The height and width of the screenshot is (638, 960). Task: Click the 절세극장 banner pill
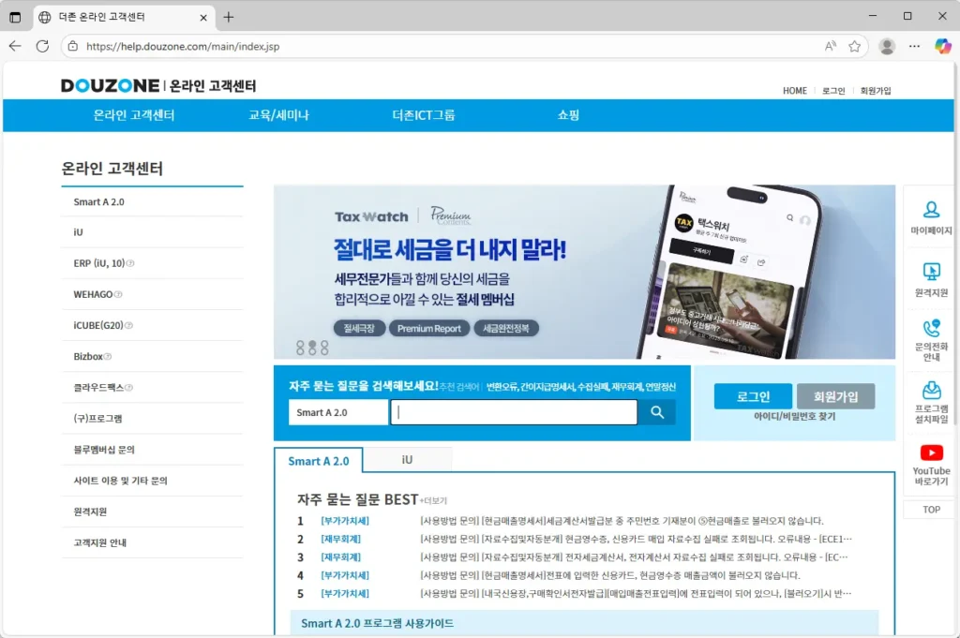[359, 329]
